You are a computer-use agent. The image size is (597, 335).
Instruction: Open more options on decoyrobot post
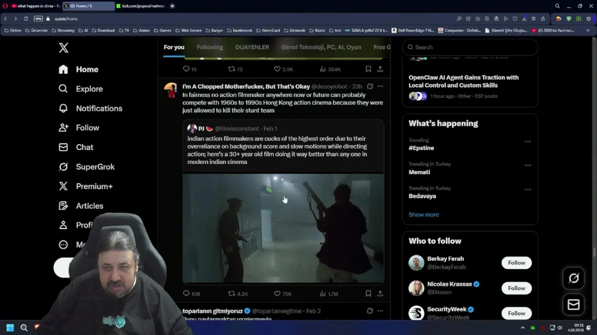(x=380, y=87)
